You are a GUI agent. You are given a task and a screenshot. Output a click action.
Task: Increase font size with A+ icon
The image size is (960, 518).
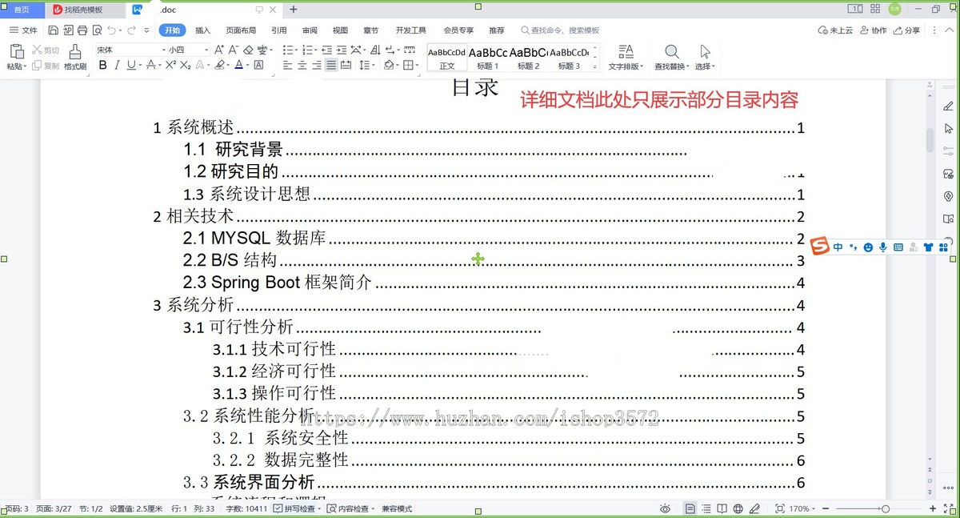click(x=219, y=50)
